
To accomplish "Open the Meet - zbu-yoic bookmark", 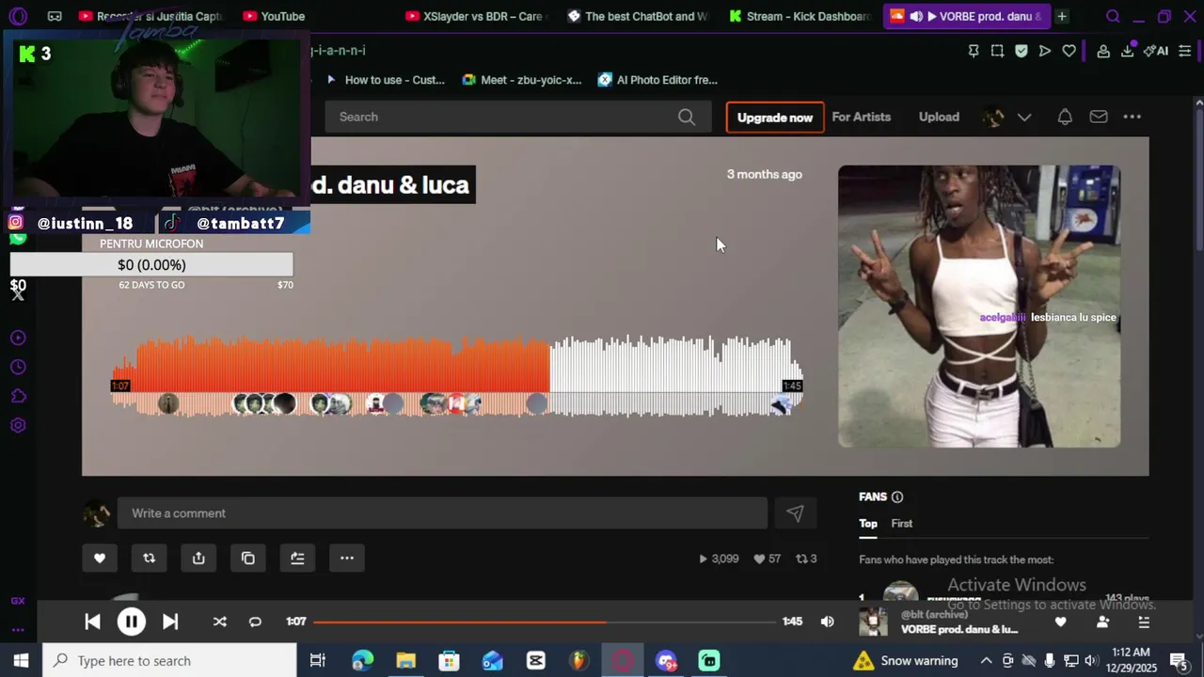I will (x=522, y=80).
